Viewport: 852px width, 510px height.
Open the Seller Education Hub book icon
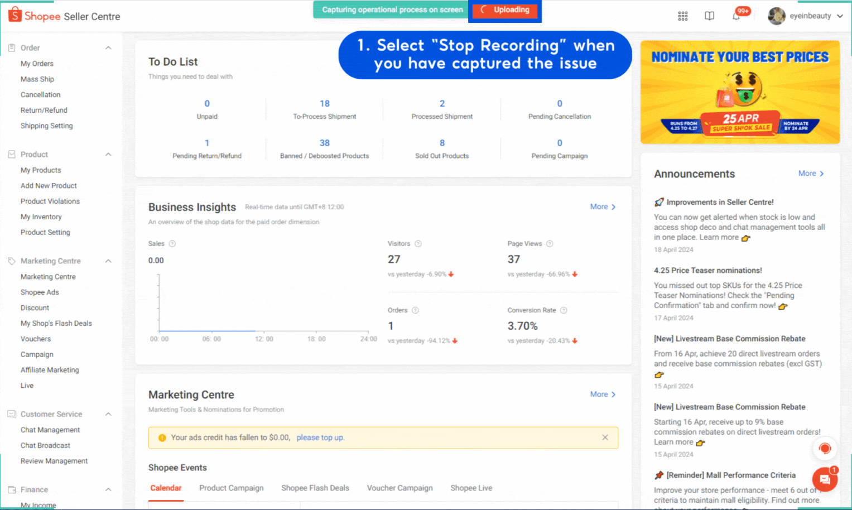tap(709, 16)
